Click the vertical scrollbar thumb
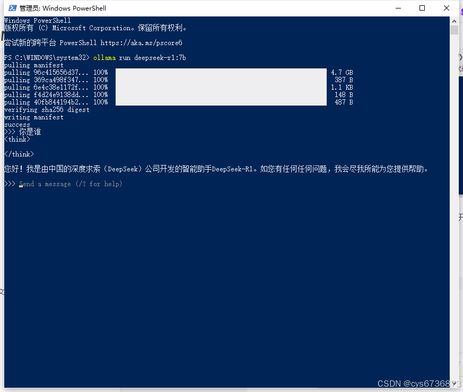The image size is (463, 392). coord(454,30)
